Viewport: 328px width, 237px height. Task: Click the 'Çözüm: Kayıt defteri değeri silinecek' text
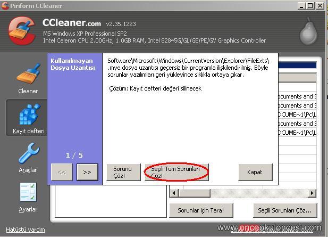click(155, 88)
